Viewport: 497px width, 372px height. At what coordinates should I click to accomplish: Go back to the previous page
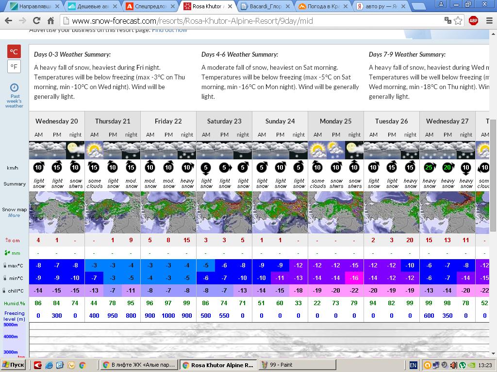point(9,21)
